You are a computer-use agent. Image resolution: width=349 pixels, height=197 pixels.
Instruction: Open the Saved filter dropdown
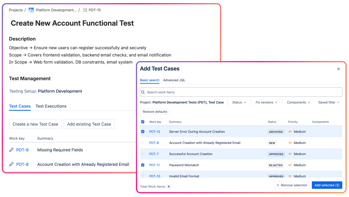tap(329, 102)
